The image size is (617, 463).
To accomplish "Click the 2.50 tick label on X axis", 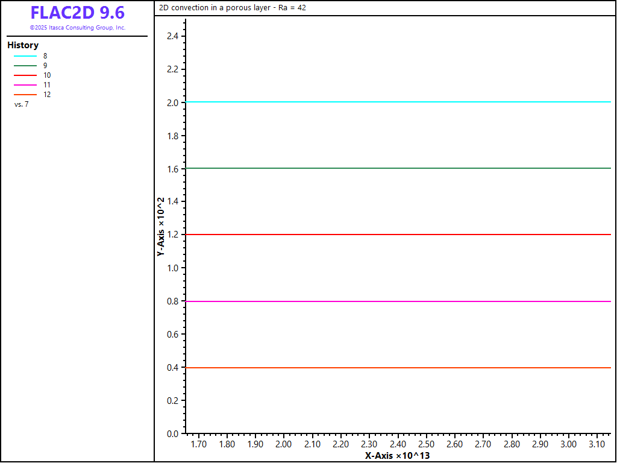I will (426, 444).
